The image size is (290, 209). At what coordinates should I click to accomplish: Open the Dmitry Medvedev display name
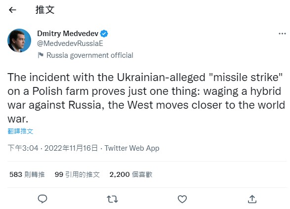(68, 34)
